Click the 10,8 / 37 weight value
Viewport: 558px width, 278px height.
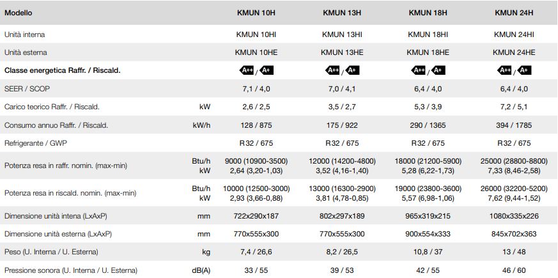(x=428, y=252)
